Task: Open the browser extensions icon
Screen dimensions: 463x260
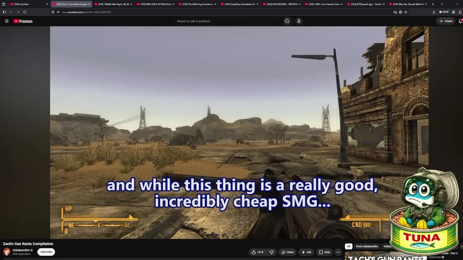Action: click(460, 12)
